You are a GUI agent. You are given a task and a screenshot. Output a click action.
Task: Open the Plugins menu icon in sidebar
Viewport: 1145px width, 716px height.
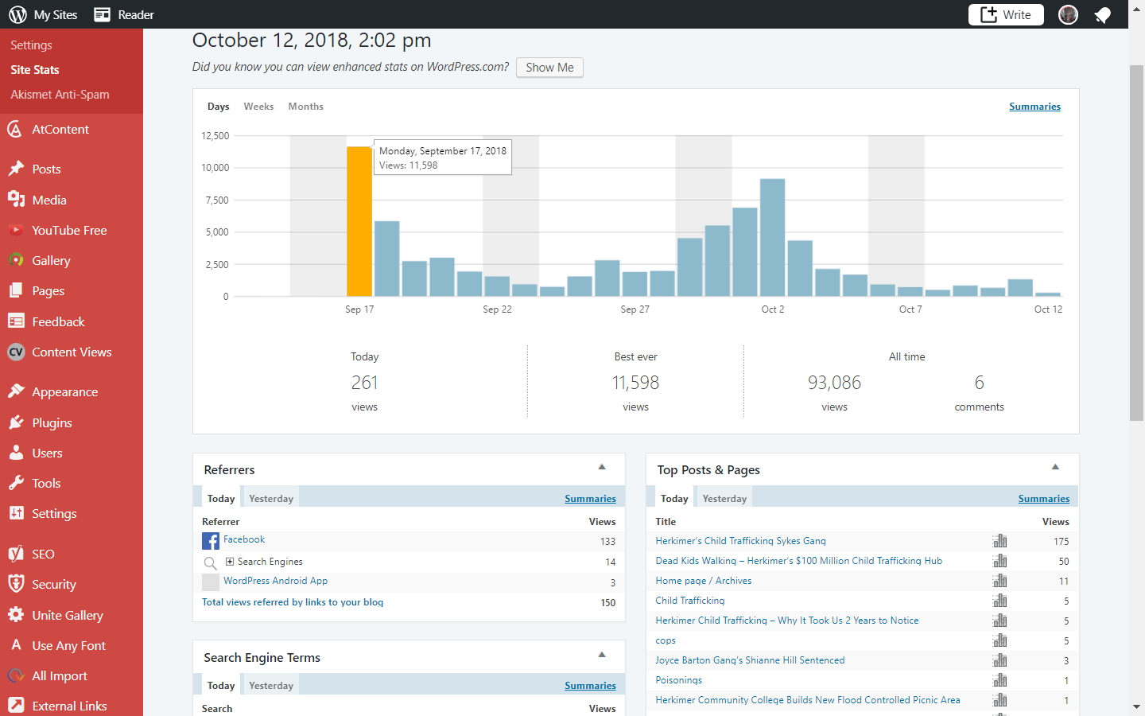16,422
